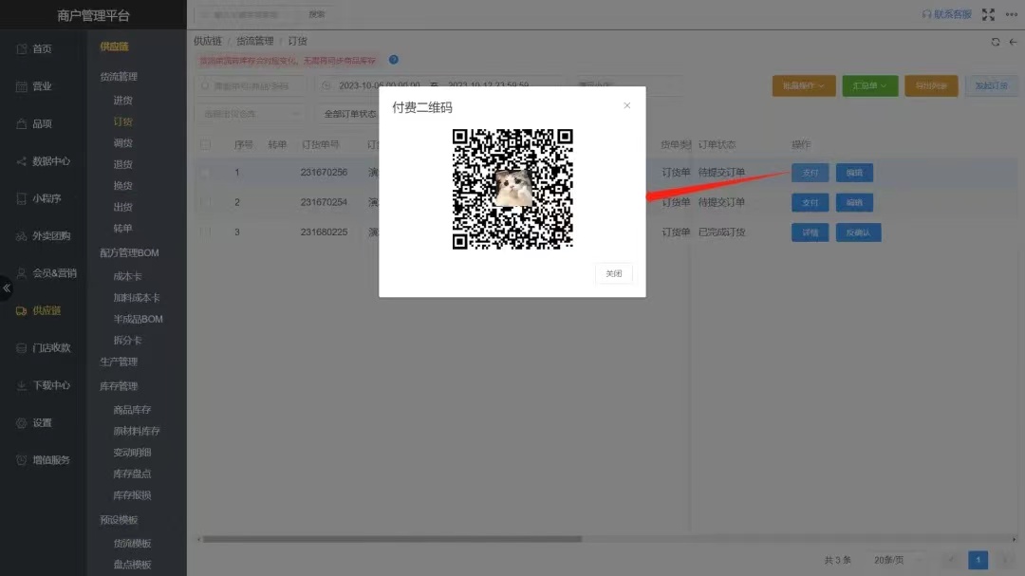Viewport: 1025px width, 576px height.
Task: Open the 汇总单 dropdown
Action: click(869, 85)
